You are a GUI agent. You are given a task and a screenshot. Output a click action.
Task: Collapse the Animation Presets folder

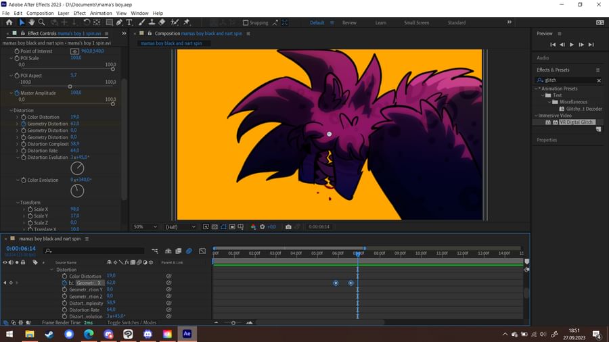pos(536,89)
